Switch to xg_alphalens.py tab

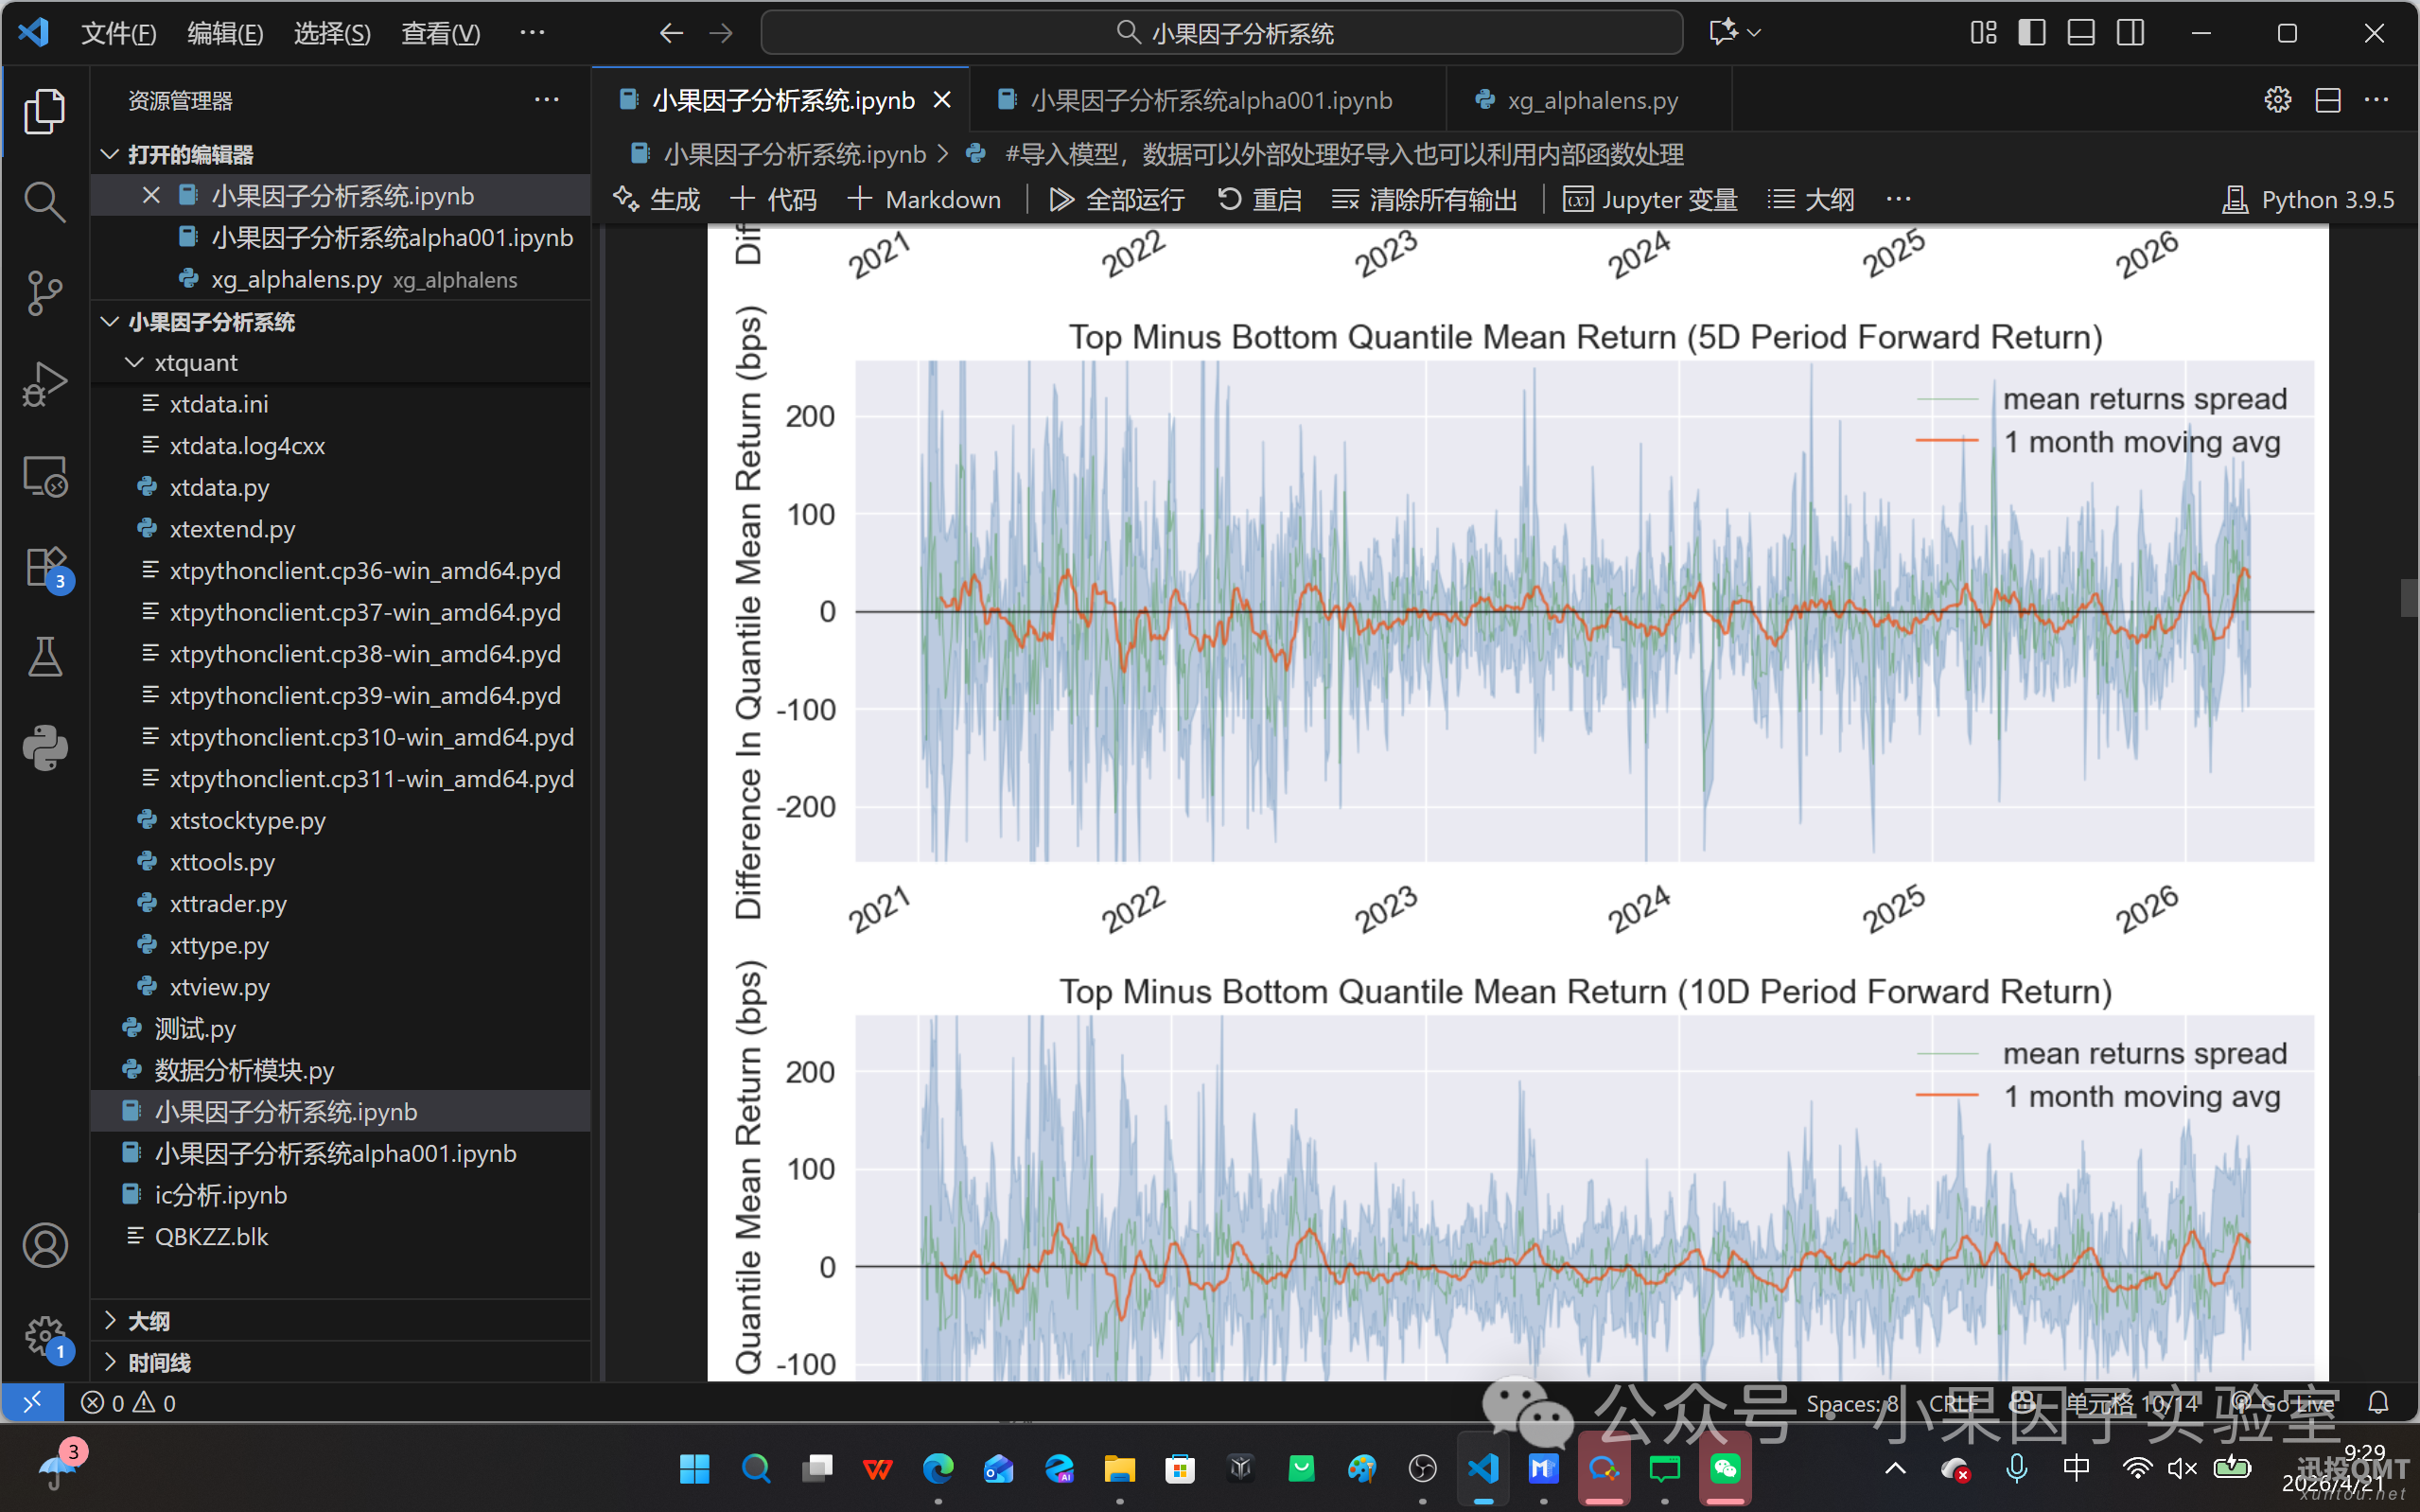click(x=1591, y=100)
